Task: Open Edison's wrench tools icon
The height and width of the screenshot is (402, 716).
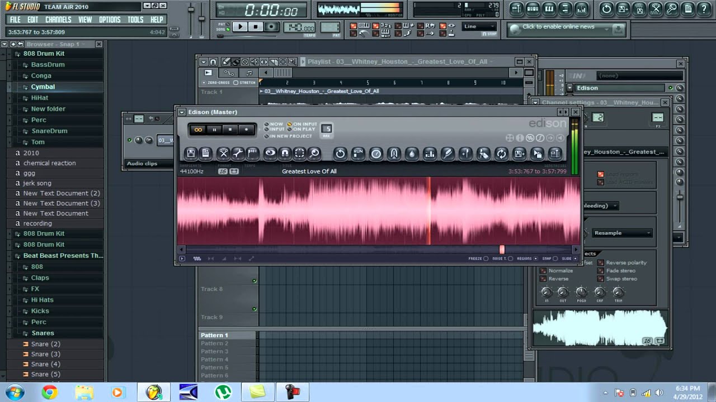Action: pyautogui.click(x=238, y=154)
